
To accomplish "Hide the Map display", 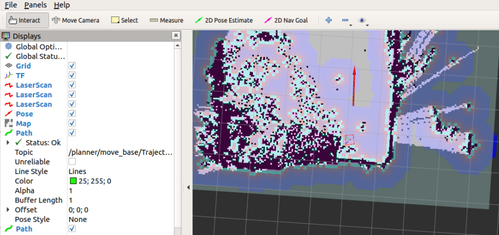I will (72, 124).
